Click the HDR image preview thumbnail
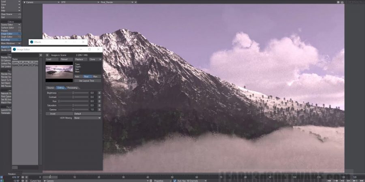365x182 pixels. coord(59,72)
